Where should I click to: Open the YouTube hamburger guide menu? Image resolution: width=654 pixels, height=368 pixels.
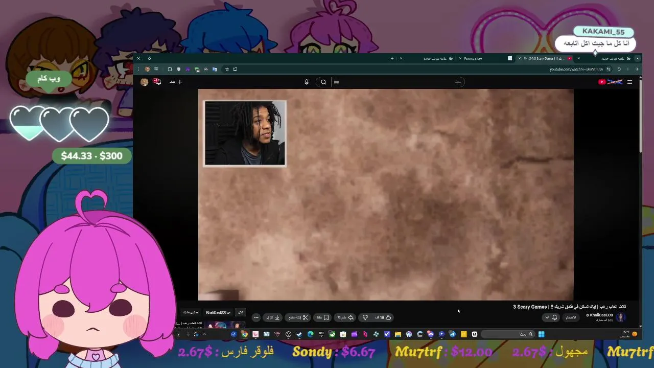click(x=629, y=82)
